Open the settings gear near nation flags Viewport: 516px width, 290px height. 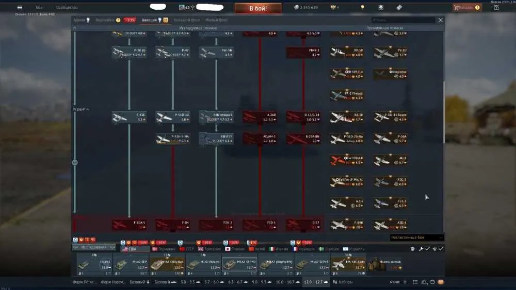413,249
